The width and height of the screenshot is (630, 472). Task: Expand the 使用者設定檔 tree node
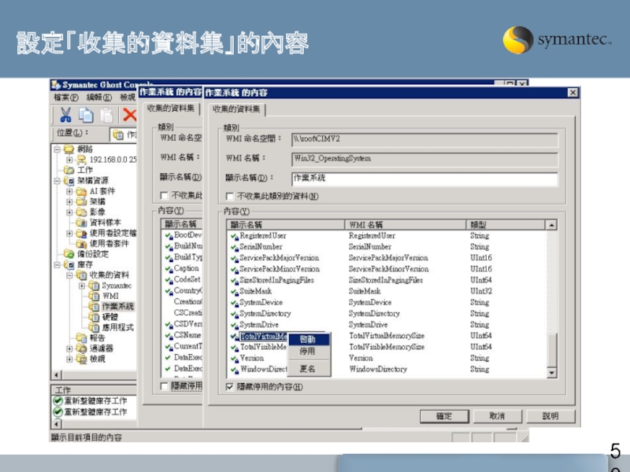[x=69, y=233]
